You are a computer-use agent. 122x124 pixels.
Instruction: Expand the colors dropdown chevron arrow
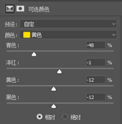point(114,35)
